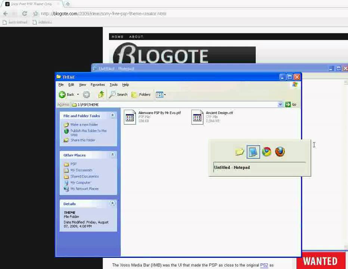Open the View menu
Screen dimensions: 348x269
(x=83, y=85)
